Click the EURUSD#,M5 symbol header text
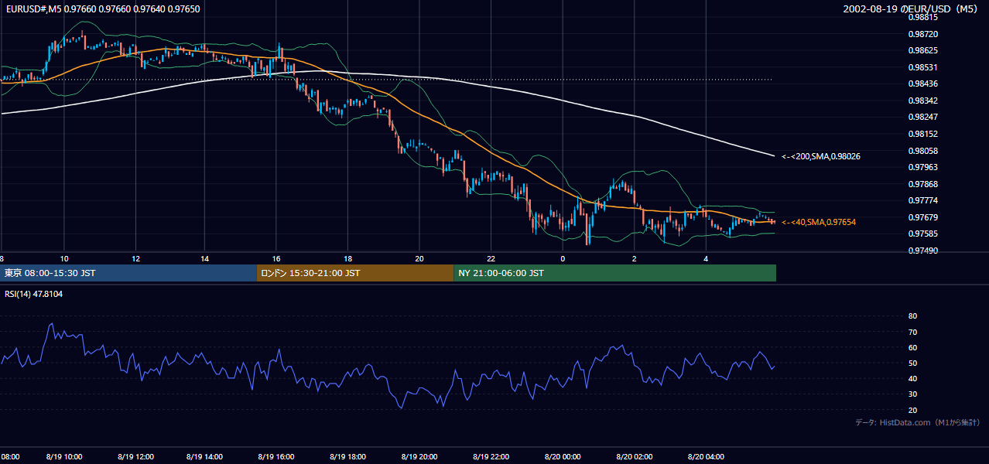Viewport: 989px width, 464px height. tap(102, 9)
